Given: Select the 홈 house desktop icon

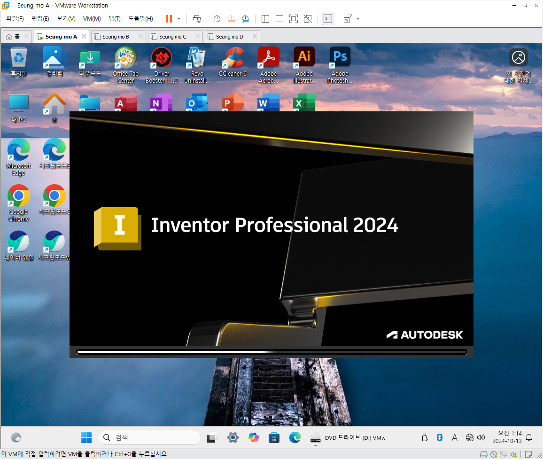Looking at the screenshot, I should [x=54, y=109].
